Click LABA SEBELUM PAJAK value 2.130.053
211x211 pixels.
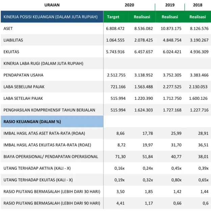[x=198, y=87]
